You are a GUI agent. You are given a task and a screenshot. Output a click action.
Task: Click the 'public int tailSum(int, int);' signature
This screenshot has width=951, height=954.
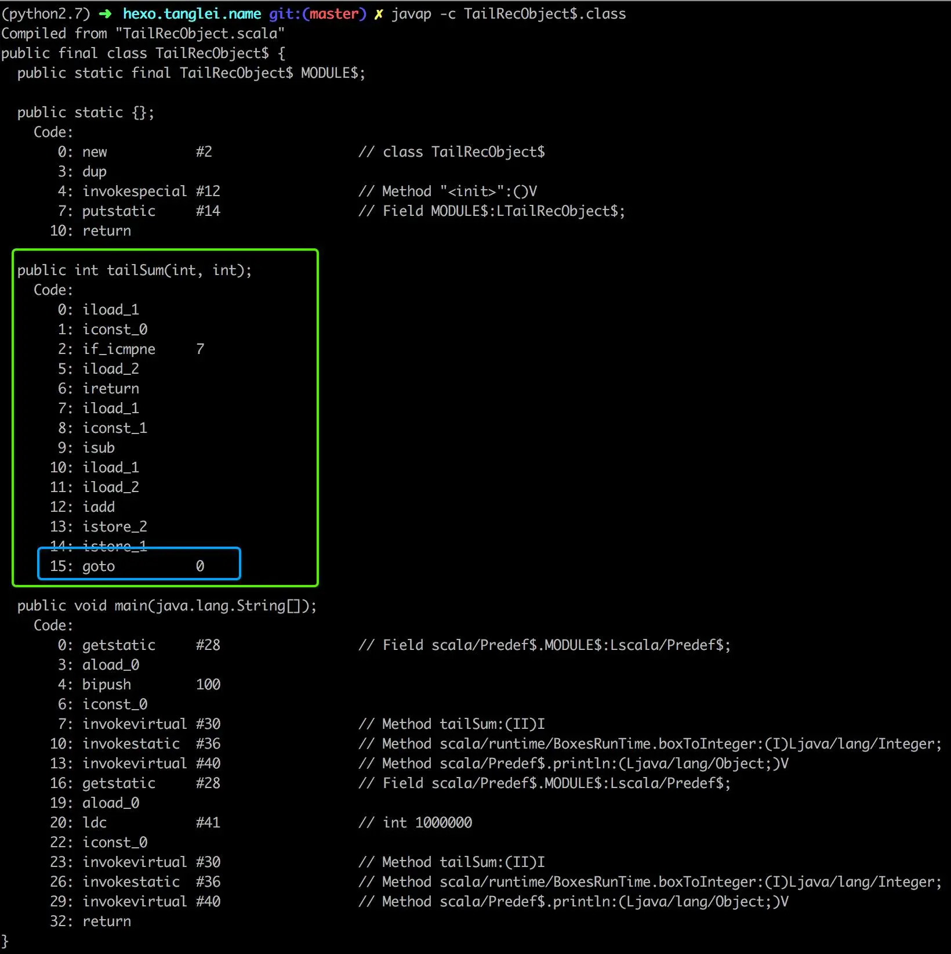pyautogui.click(x=135, y=270)
